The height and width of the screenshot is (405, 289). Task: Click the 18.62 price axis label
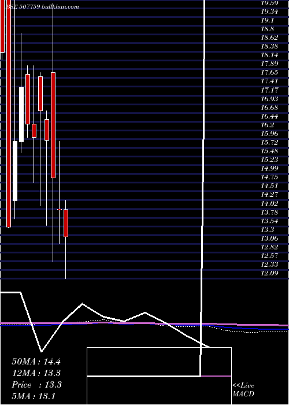pos(269,38)
